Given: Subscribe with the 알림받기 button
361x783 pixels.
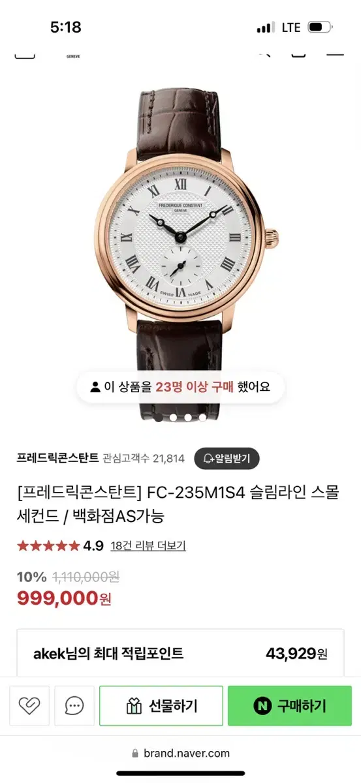Looking at the screenshot, I should (227, 458).
